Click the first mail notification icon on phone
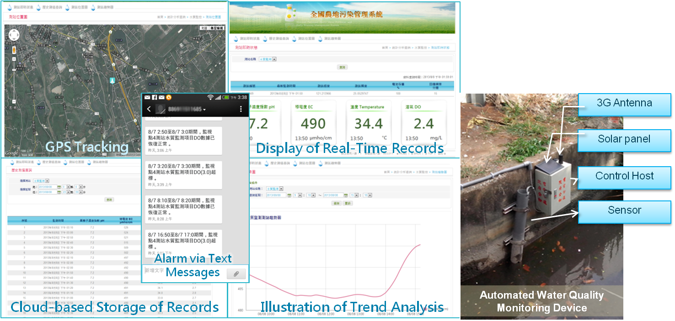The height and width of the screenshot is (321, 675). (x=147, y=97)
